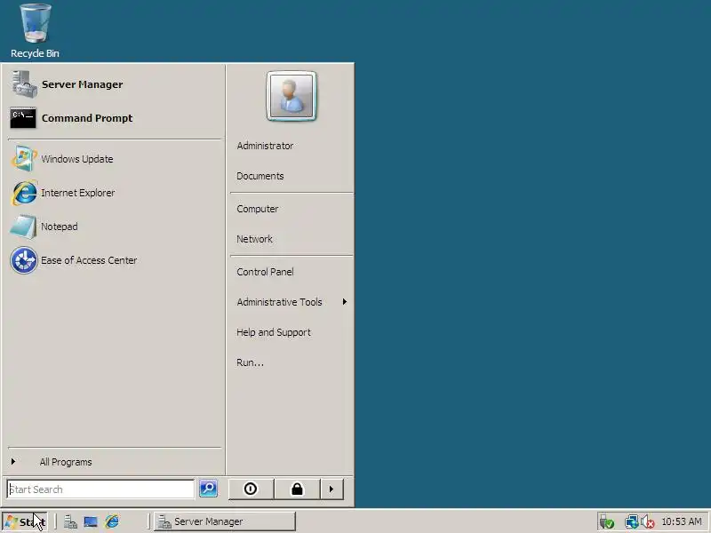Switch to Server Manager taskbar button
Image resolution: width=711 pixels, height=533 pixels.
tap(225, 521)
